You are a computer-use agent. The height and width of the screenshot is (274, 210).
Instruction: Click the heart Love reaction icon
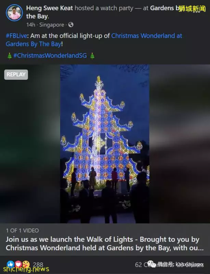[x=18, y=264]
